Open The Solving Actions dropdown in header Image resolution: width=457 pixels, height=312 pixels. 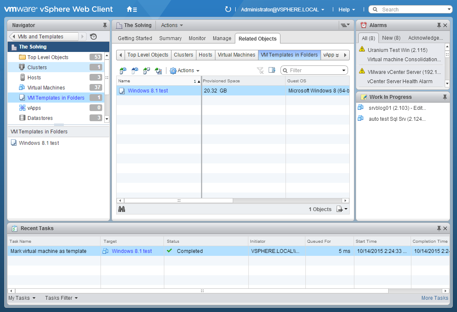[x=172, y=25]
